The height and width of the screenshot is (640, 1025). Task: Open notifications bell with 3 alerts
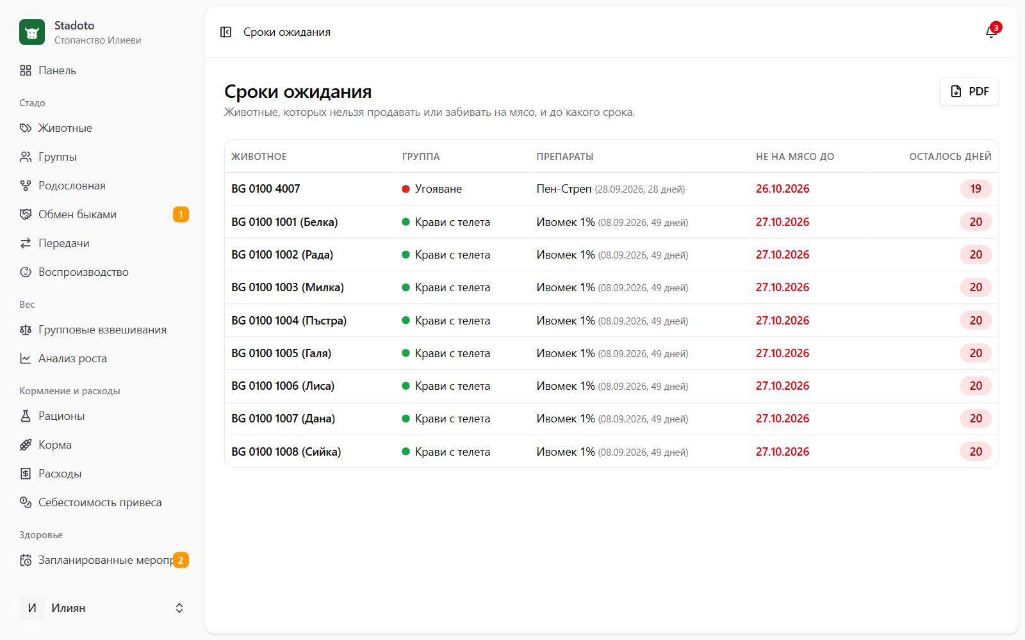click(991, 32)
